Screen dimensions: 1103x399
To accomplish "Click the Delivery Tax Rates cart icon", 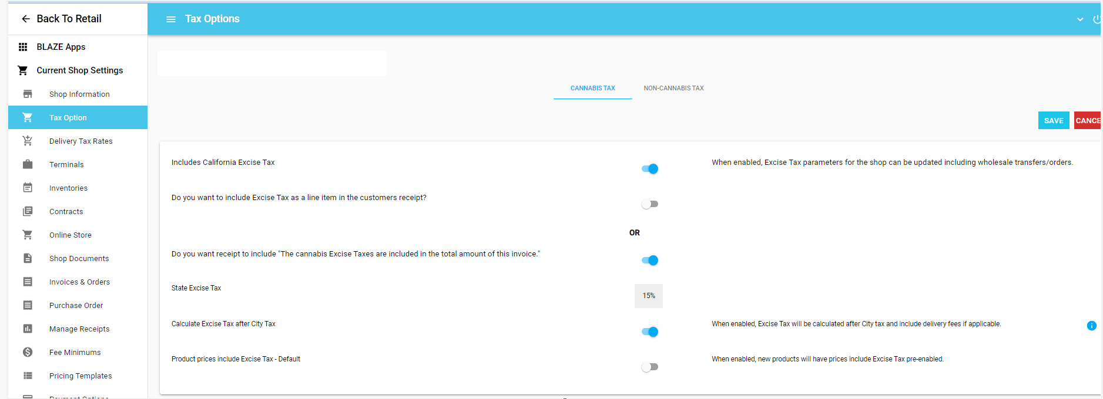I will point(28,141).
